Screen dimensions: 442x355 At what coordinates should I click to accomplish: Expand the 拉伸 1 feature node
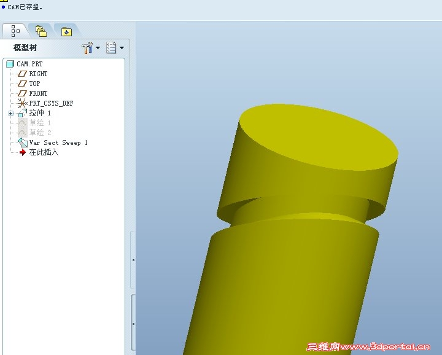click(x=10, y=114)
